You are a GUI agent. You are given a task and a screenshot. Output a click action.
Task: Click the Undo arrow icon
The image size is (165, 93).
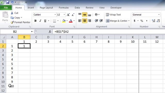pos(12,2)
